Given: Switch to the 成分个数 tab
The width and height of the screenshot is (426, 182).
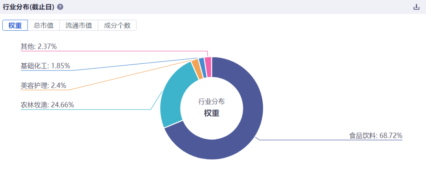Looking at the screenshot, I should point(117,26).
